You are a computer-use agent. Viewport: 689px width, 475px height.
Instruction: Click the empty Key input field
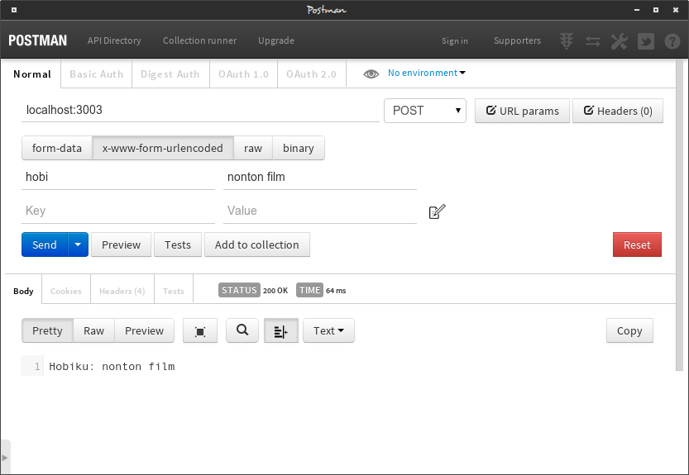coord(118,211)
